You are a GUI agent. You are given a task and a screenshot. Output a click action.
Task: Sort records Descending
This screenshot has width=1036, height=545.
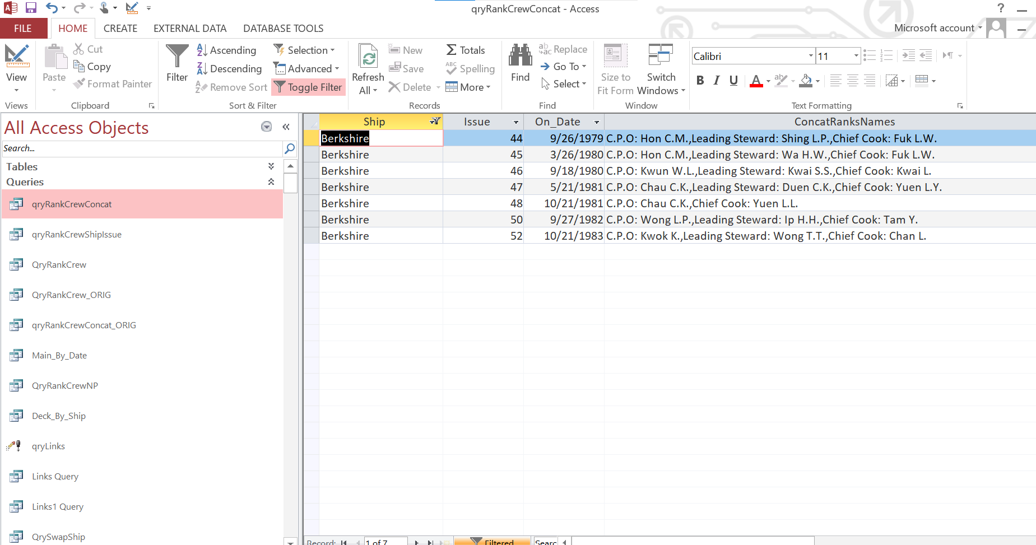[x=230, y=68]
